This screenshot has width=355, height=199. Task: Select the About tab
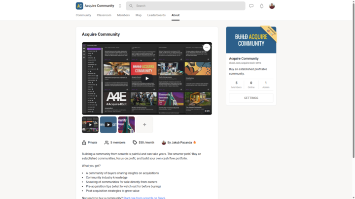point(176,15)
